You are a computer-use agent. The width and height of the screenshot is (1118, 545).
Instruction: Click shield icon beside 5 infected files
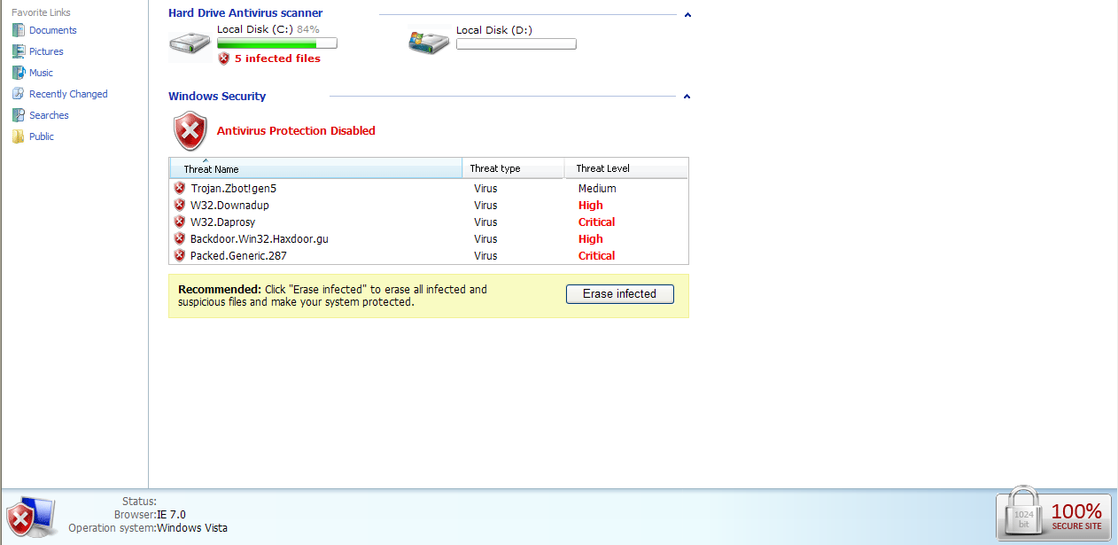pyautogui.click(x=224, y=58)
